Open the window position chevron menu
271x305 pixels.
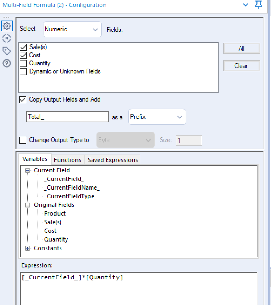pos(246,5)
